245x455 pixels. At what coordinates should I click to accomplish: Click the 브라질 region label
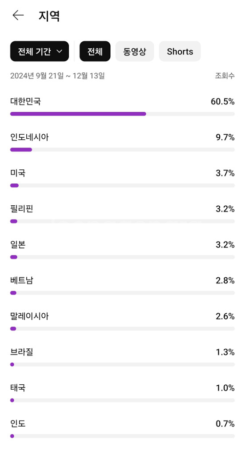[x=22, y=352]
